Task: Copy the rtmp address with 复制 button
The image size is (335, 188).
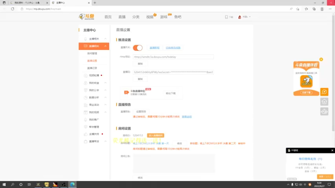Action: [x=140, y=64]
